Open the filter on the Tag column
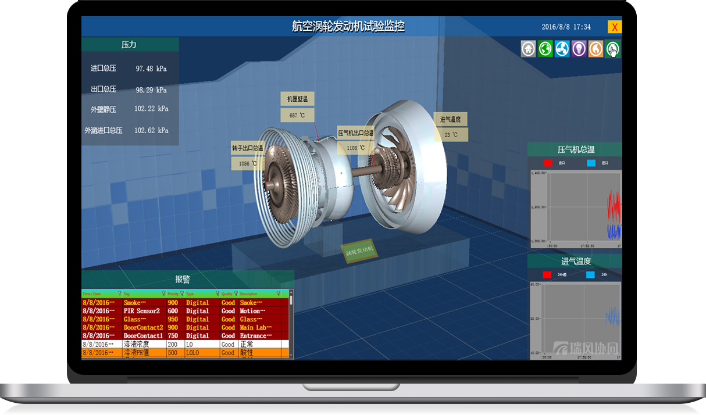 coord(163,294)
